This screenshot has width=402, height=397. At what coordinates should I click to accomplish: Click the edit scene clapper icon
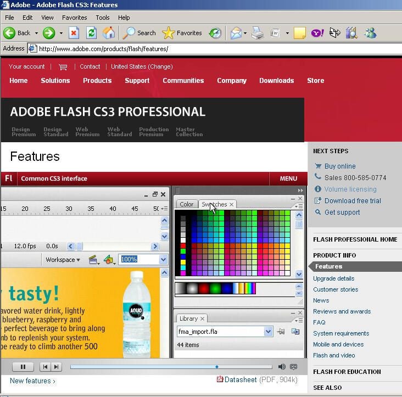click(93, 260)
